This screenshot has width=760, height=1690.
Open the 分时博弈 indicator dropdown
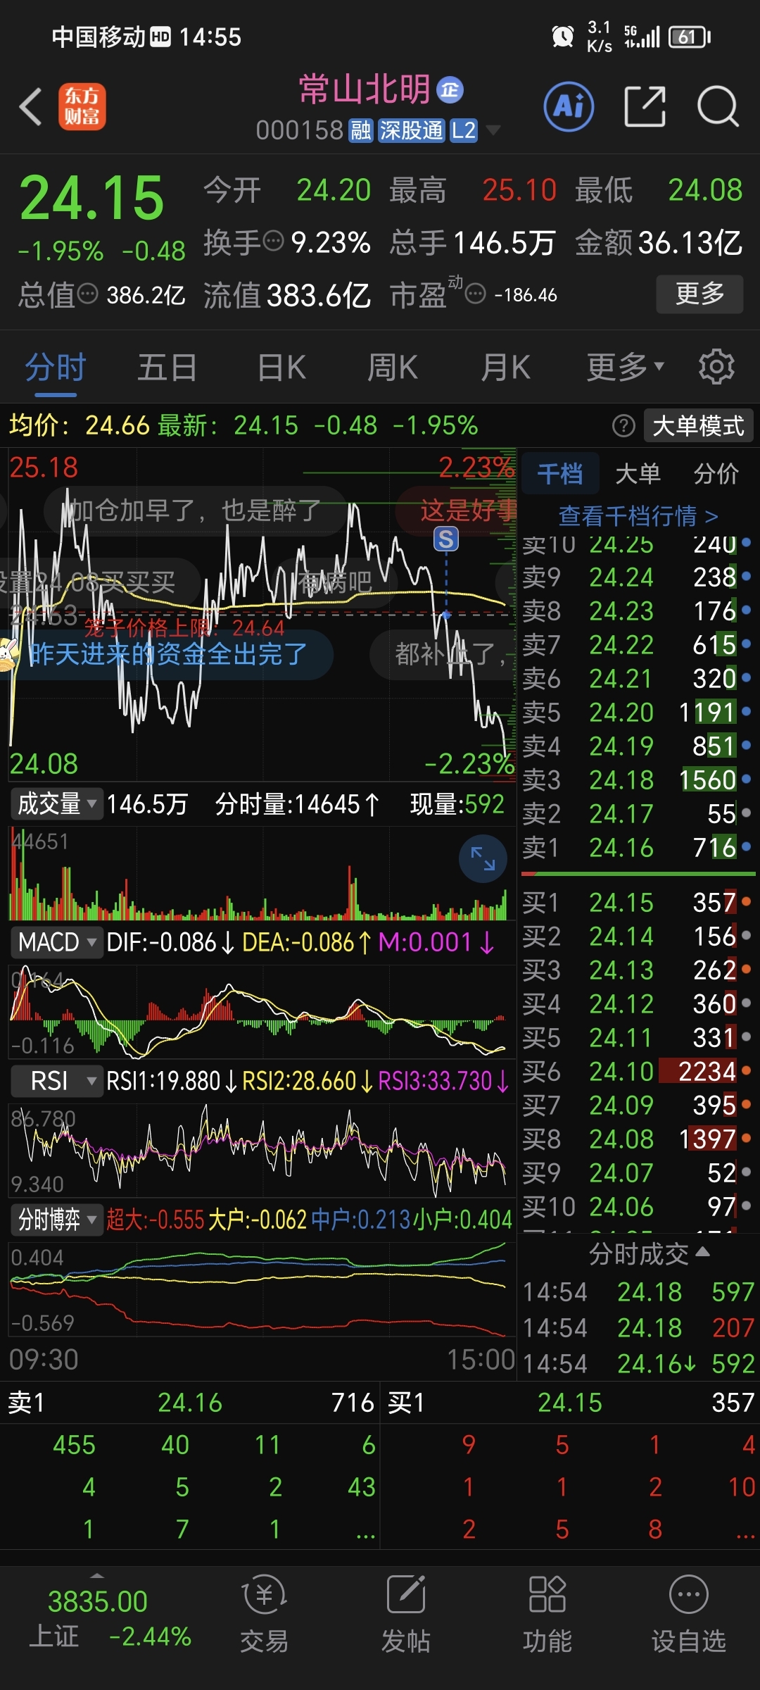[x=57, y=1219]
